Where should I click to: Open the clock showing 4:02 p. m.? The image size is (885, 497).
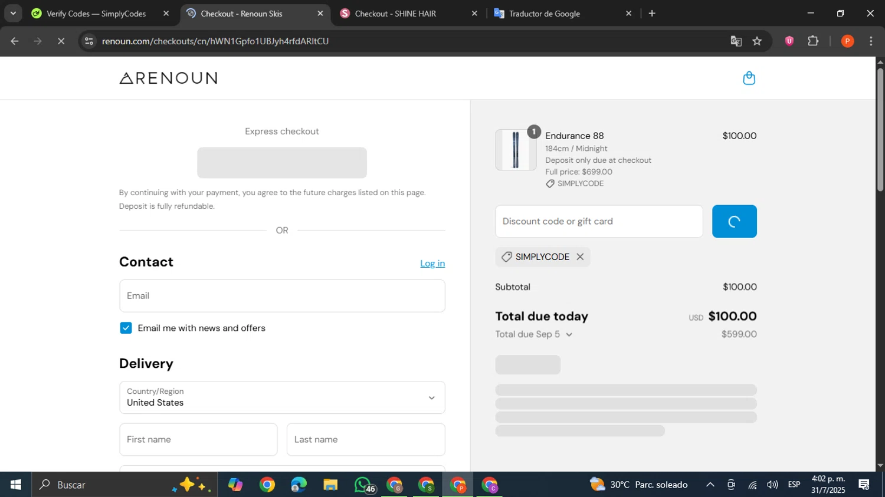pyautogui.click(x=828, y=485)
